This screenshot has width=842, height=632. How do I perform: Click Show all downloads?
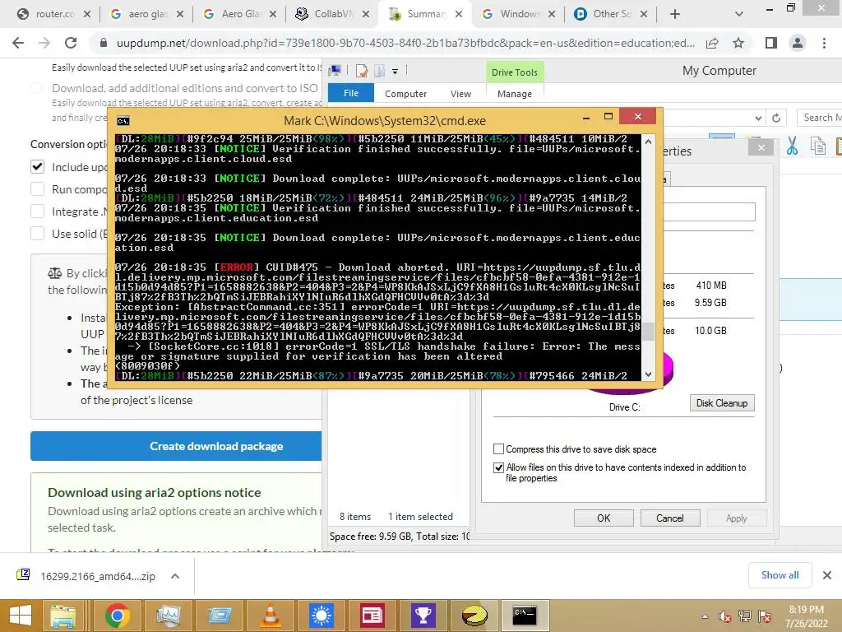(x=780, y=575)
